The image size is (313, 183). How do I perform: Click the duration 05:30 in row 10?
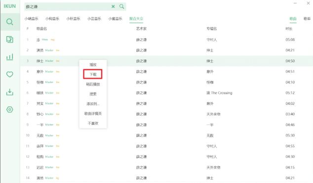click(x=290, y=136)
